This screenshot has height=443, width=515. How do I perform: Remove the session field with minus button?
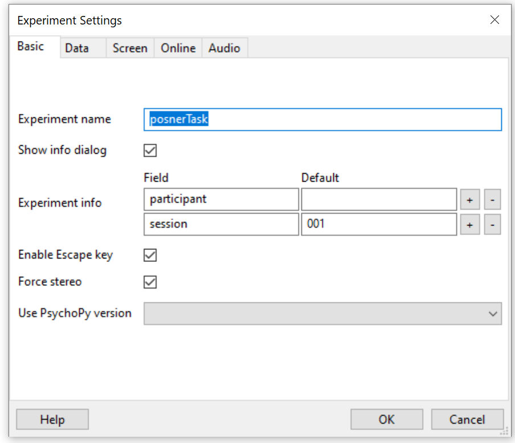click(x=492, y=224)
